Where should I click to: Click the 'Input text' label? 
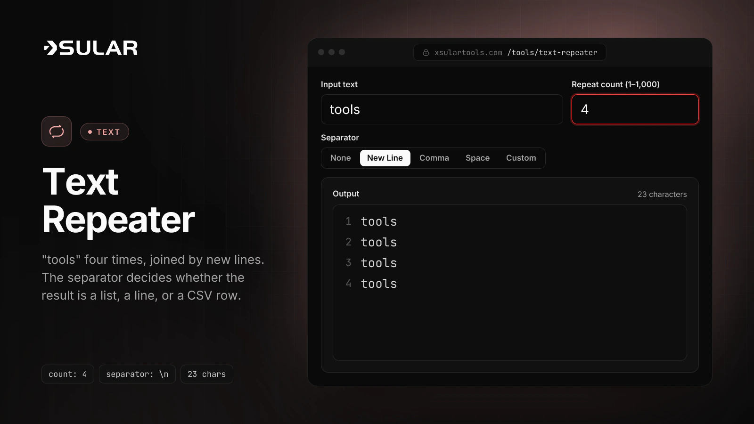(339, 84)
